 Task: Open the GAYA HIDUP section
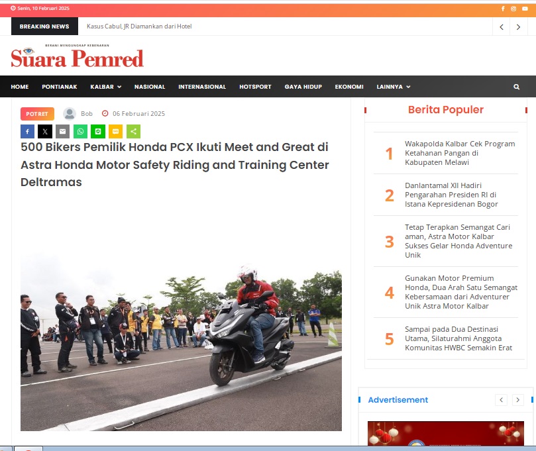[x=303, y=87]
